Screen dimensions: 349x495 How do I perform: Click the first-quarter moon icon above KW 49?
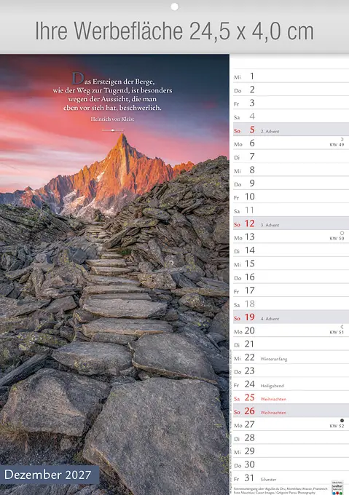342,139
